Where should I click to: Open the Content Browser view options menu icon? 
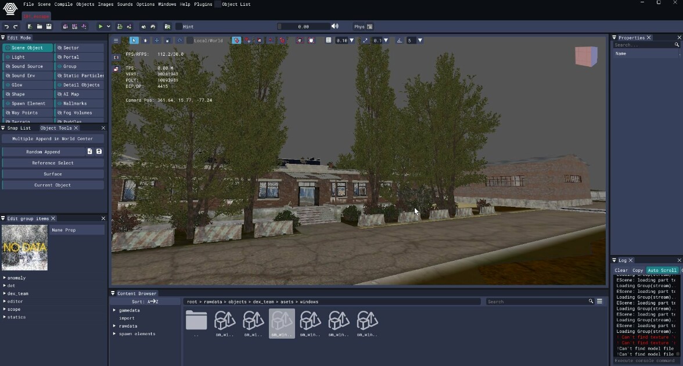pos(600,301)
